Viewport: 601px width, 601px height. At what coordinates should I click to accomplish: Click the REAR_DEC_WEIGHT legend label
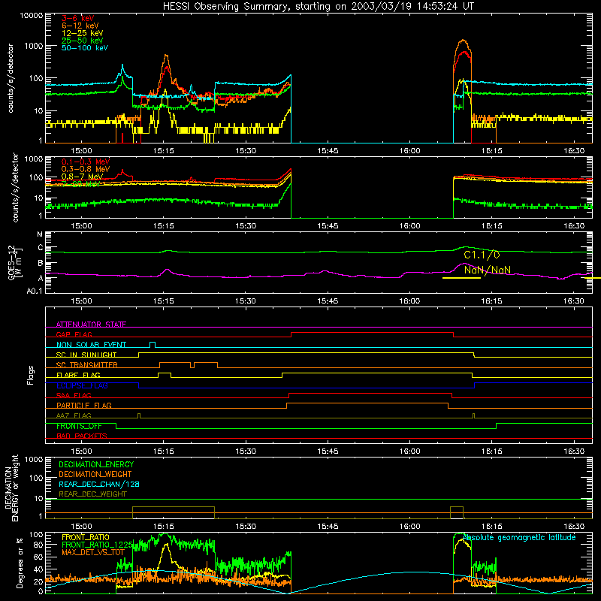click(92, 494)
